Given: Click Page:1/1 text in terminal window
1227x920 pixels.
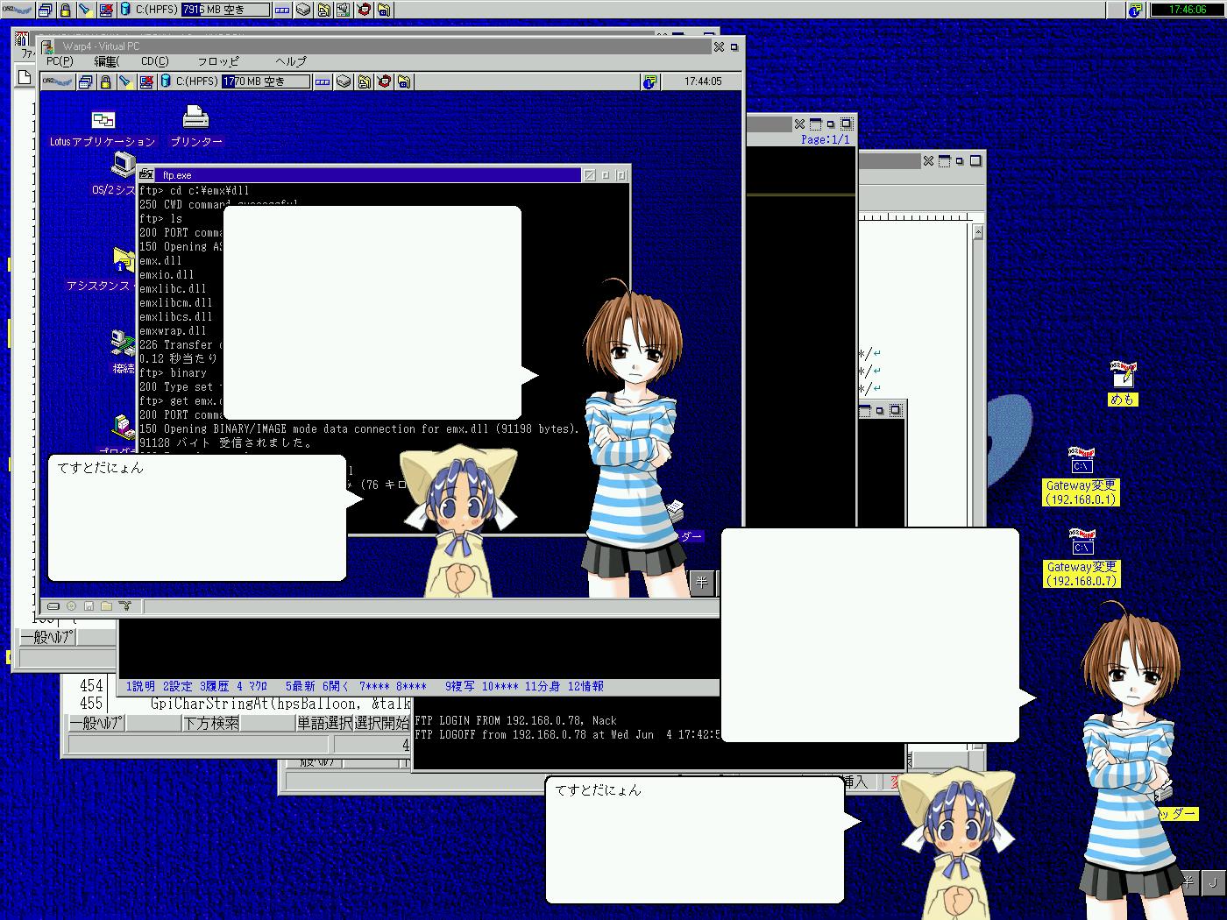Looking at the screenshot, I should tap(825, 139).
